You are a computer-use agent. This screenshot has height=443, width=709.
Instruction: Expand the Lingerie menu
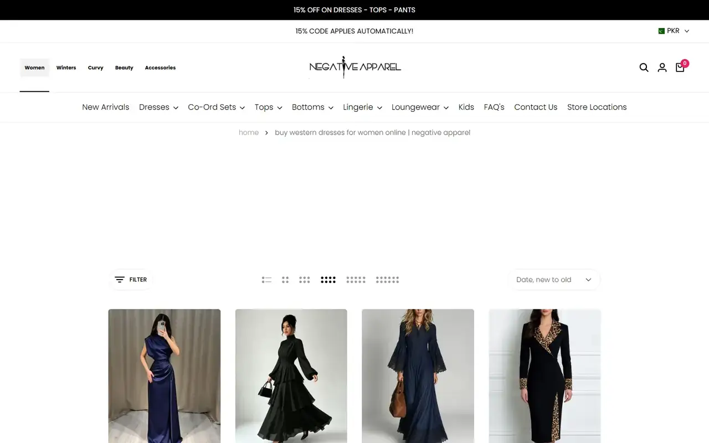362,107
